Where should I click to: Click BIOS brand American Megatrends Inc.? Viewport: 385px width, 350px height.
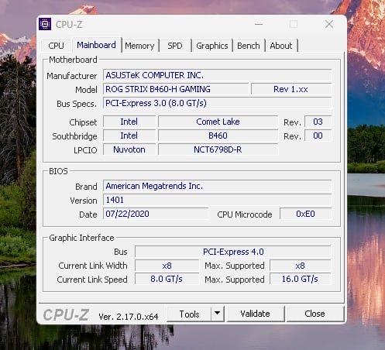point(217,186)
